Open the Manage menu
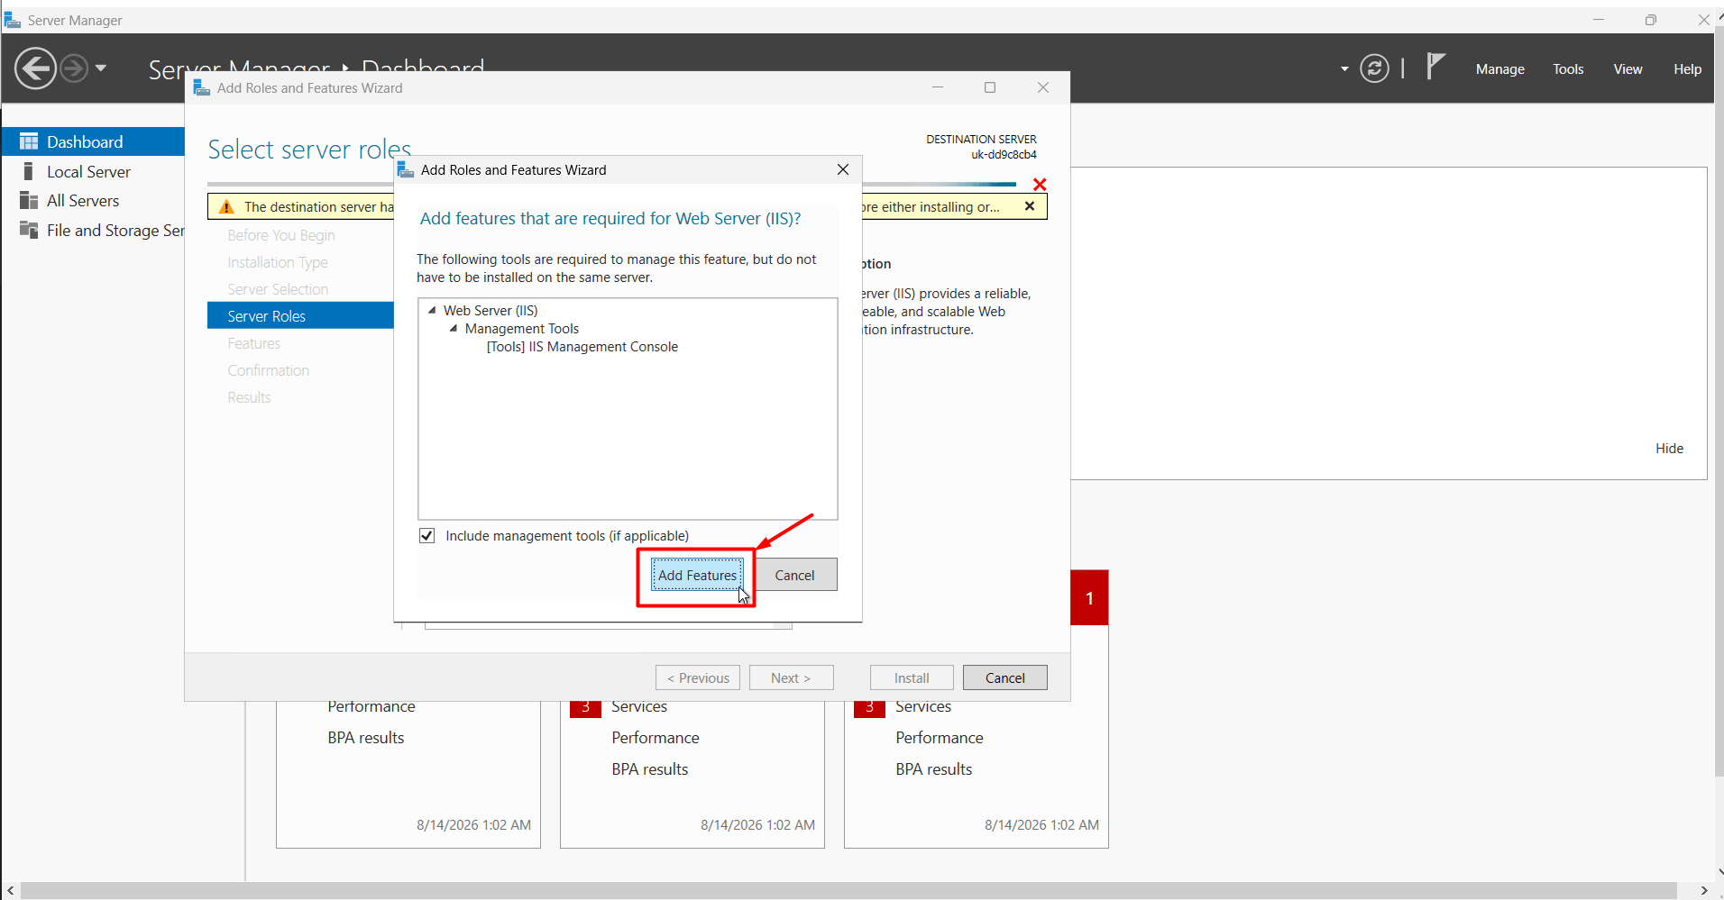 point(1500,69)
